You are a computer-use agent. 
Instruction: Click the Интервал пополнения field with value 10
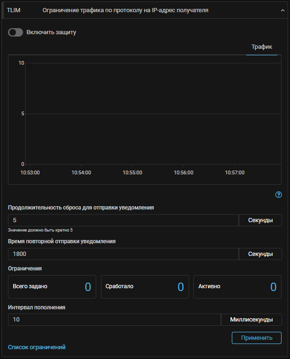tap(114, 320)
